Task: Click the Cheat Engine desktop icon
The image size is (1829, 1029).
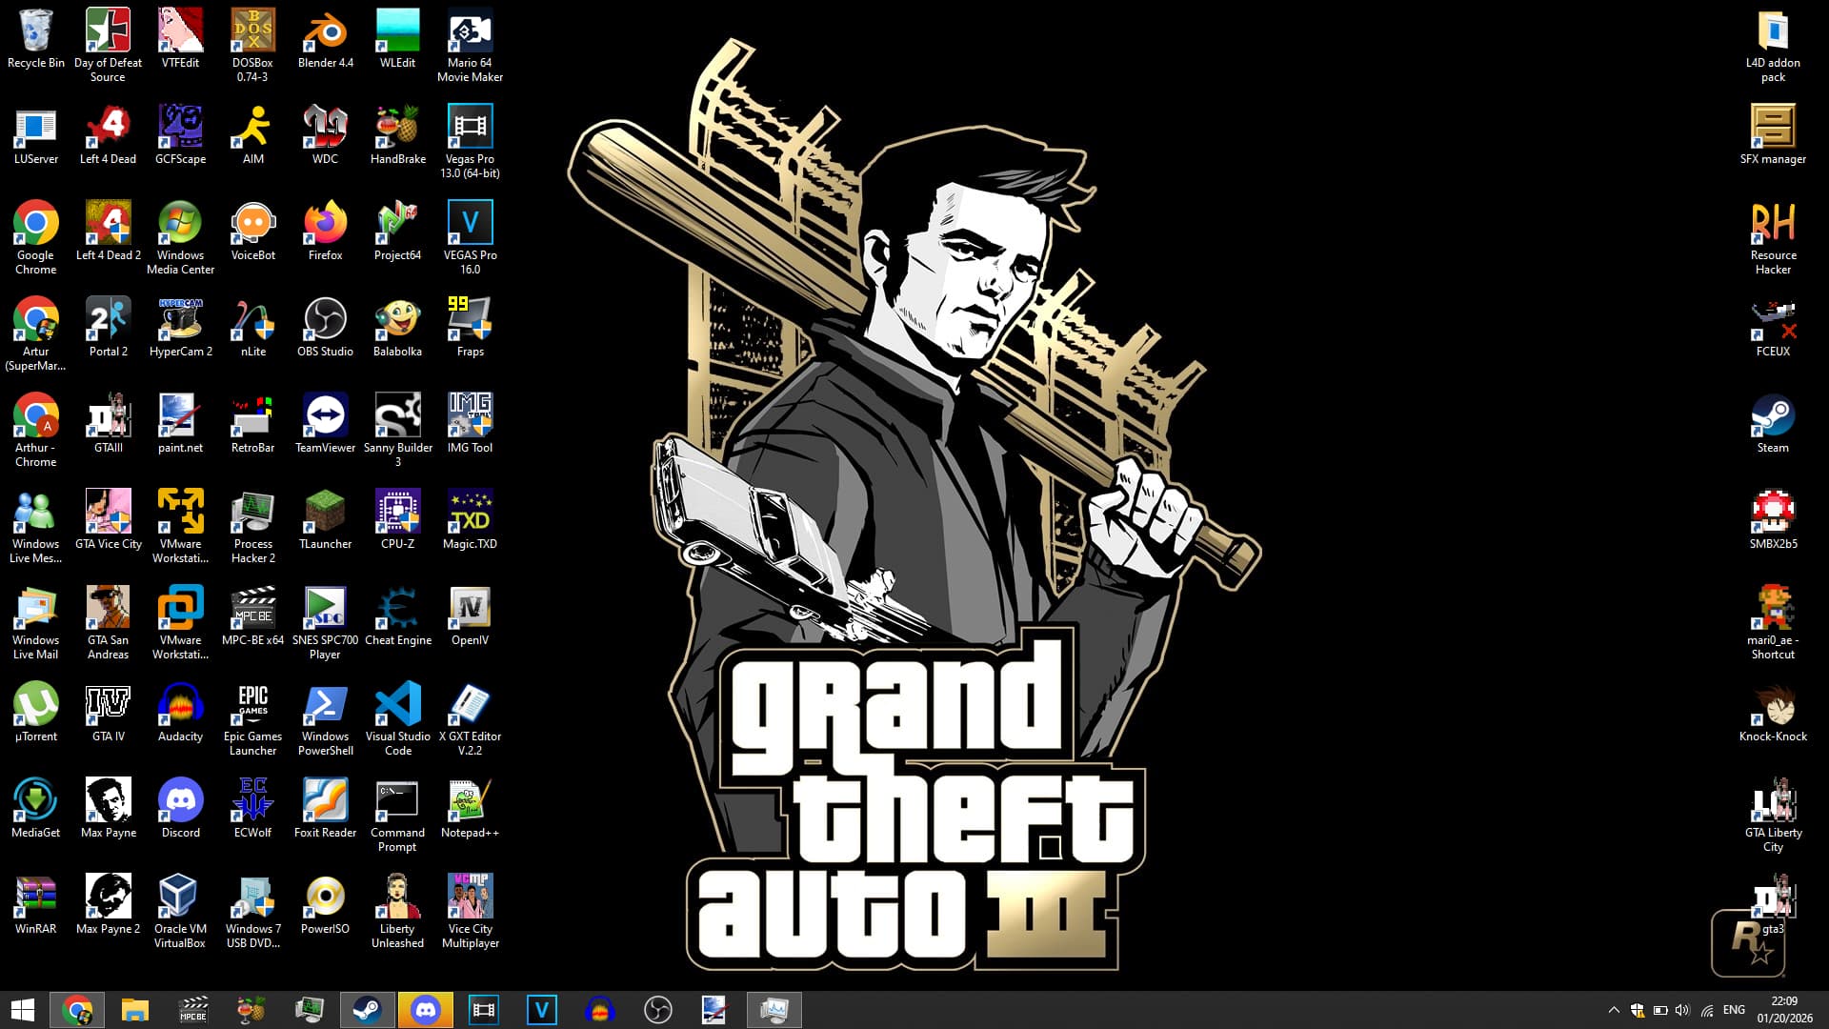Action: click(397, 609)
